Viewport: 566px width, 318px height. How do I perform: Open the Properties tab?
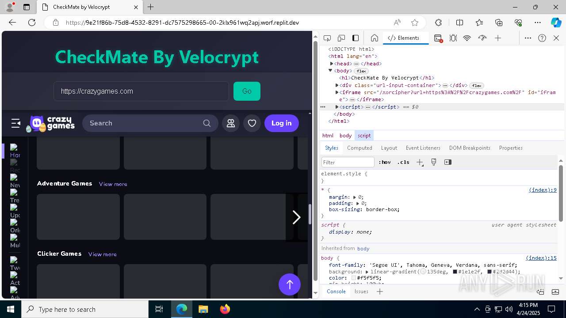[x=511, y=148]
